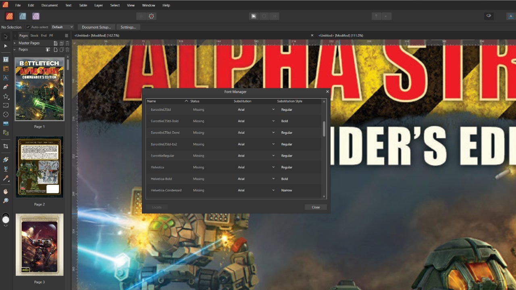Open the Layer menu
The width and height of the screenshot is (516, 290).
tap(99, 5)
